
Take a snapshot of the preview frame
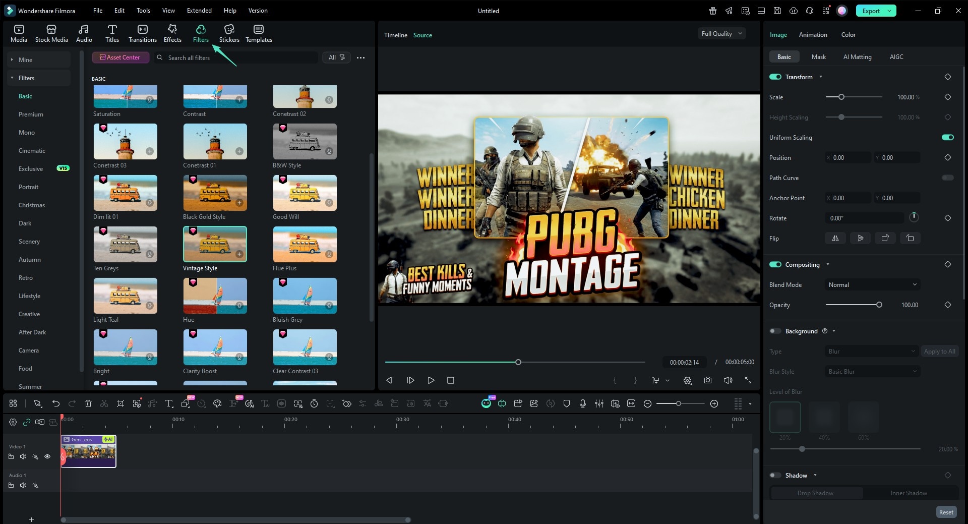(x=707, y=380)
